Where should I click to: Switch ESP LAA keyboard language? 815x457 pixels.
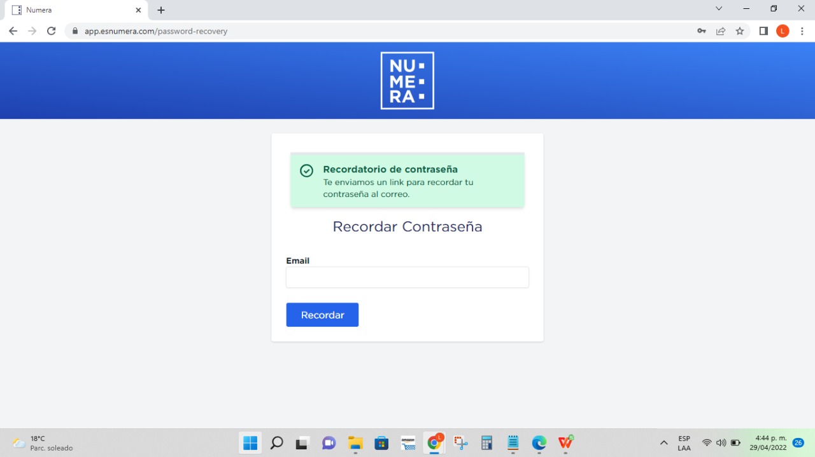[684, 443]
